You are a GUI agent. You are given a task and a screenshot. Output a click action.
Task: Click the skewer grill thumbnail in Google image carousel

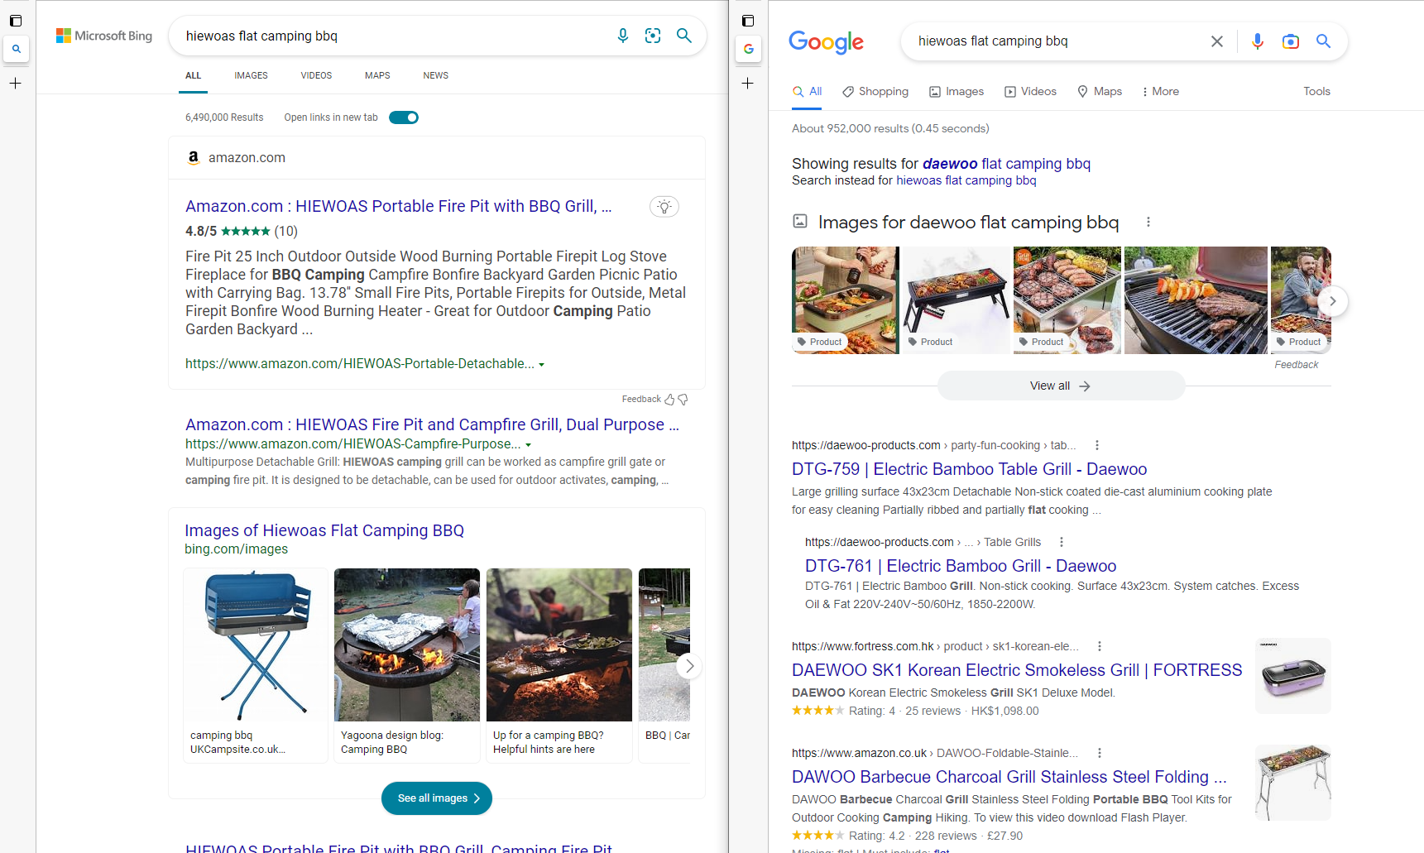point(1195,300)
